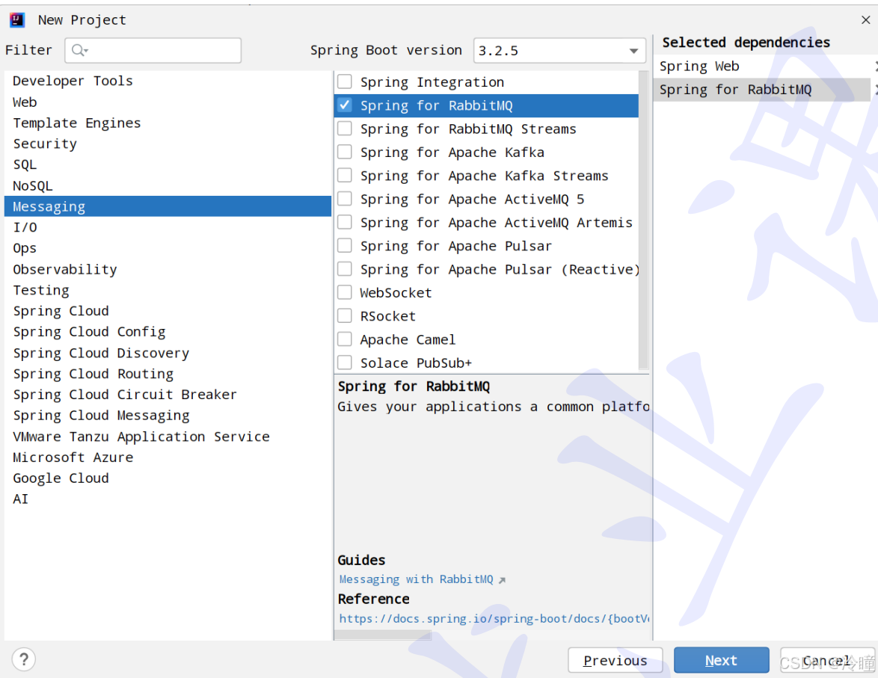Select the Observability category
This screenshot has width=878, height=678.
click(x=168, y=269)
